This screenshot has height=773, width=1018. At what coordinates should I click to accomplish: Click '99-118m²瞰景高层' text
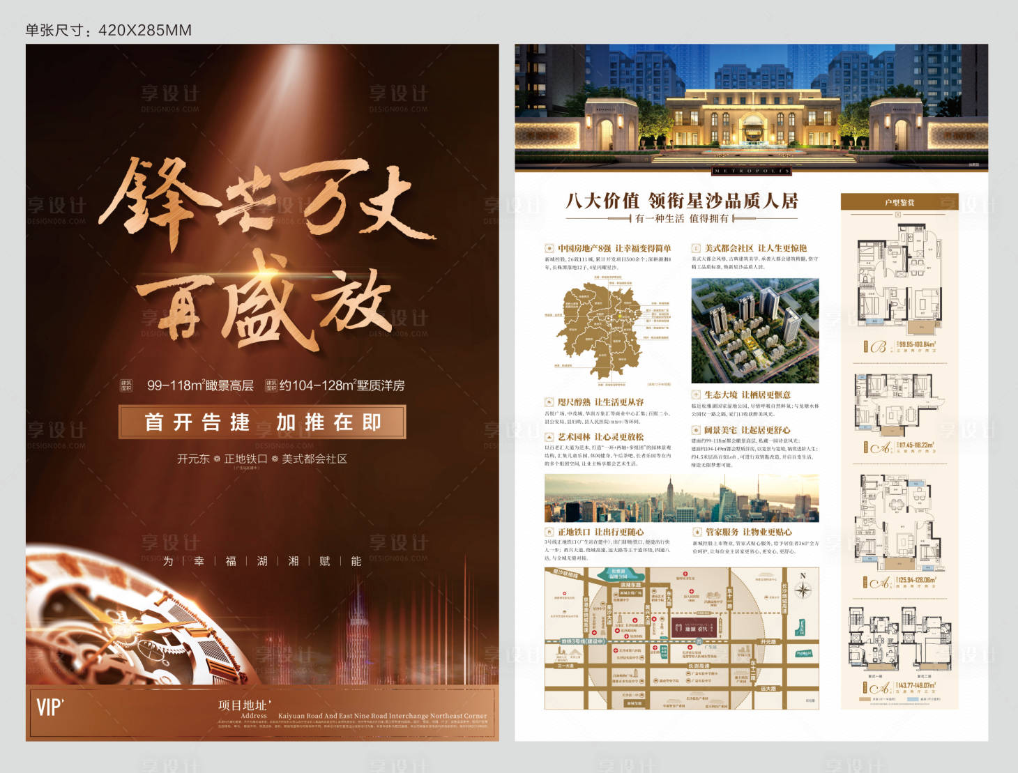(x=200, y=385)
